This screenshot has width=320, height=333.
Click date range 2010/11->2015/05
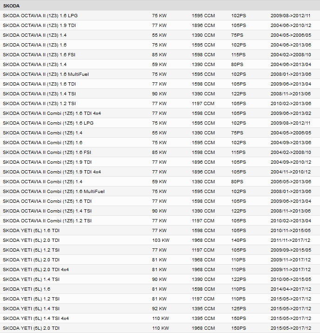pos(291,231)
